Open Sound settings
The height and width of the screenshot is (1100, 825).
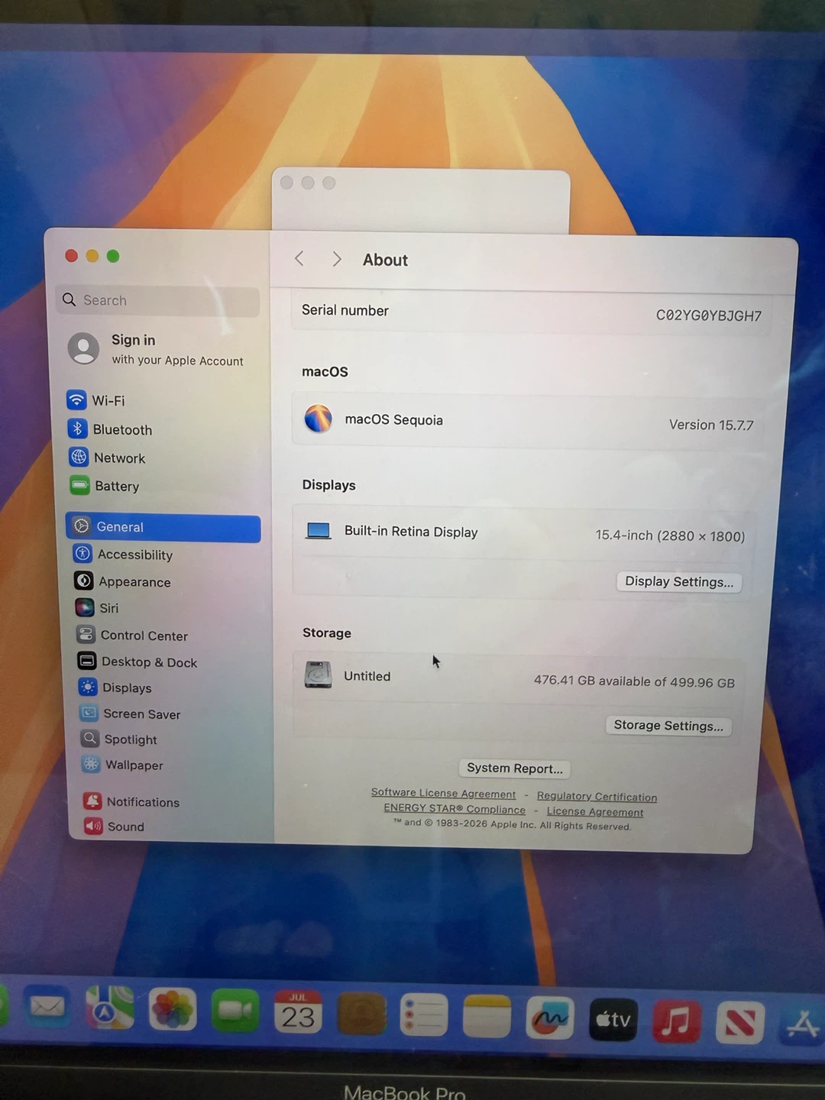click(x=115, y=826)
